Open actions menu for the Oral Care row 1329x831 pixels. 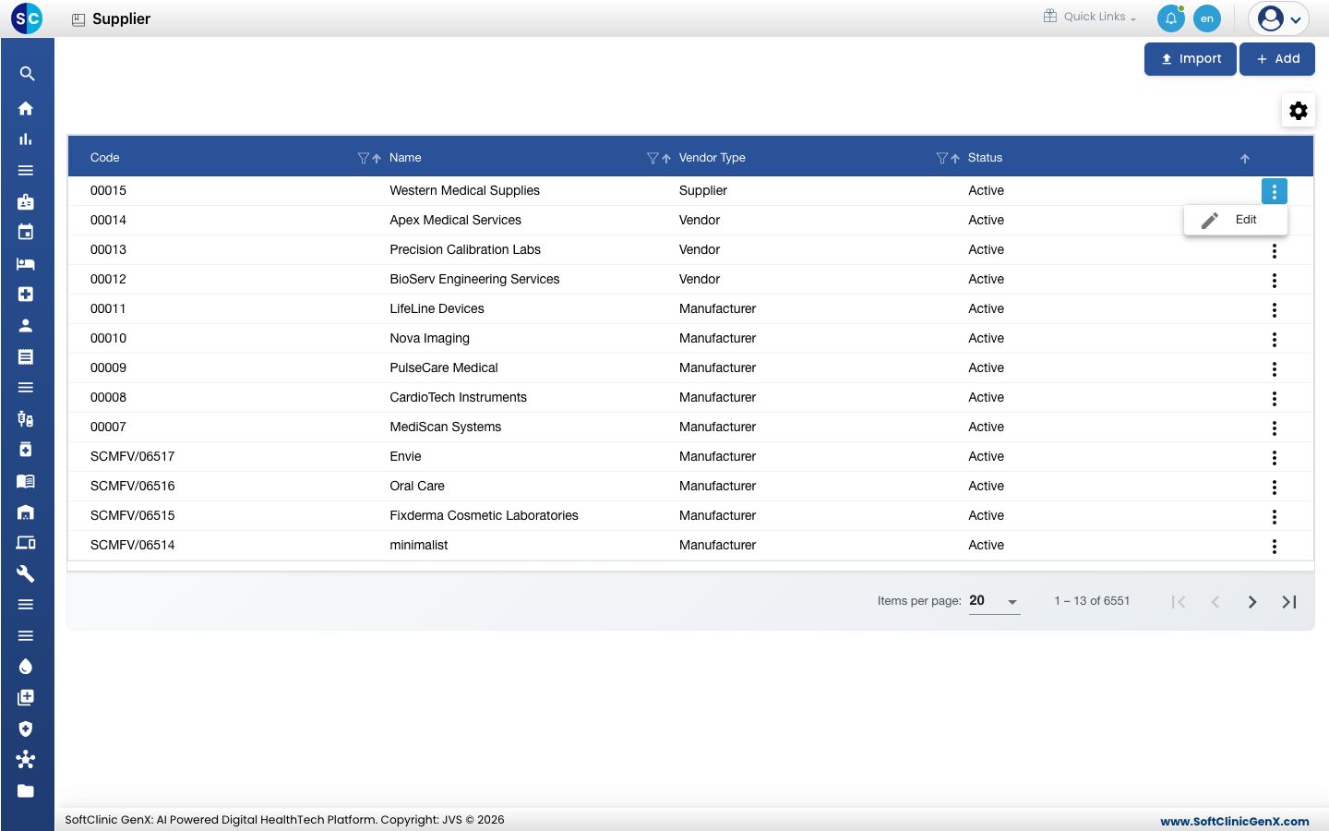pos(1275,488)
